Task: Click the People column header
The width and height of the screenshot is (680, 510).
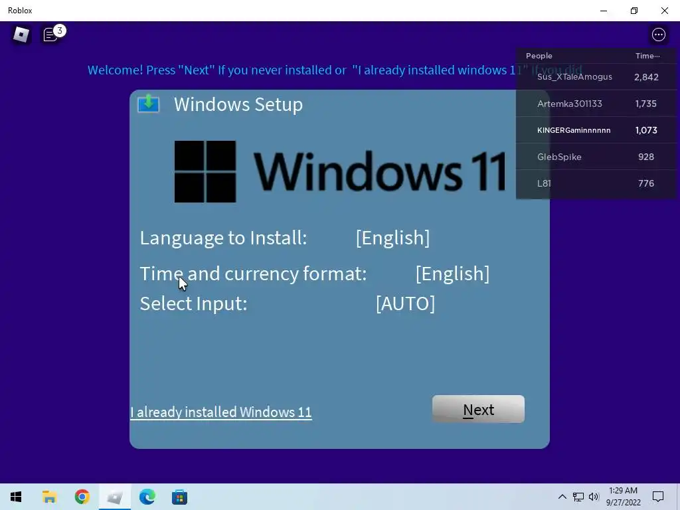Action: [539, 56]
